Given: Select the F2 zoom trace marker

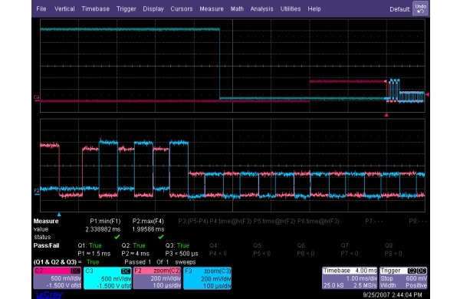Looking at the screenshot, I should [x=37, y=192].
